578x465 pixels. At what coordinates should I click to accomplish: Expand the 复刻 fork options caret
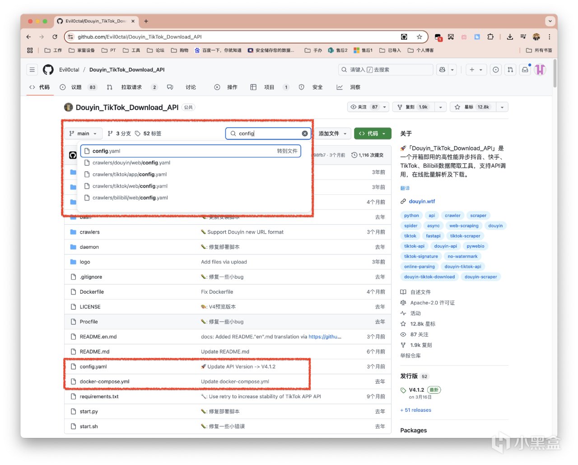[x=440, y=107]
